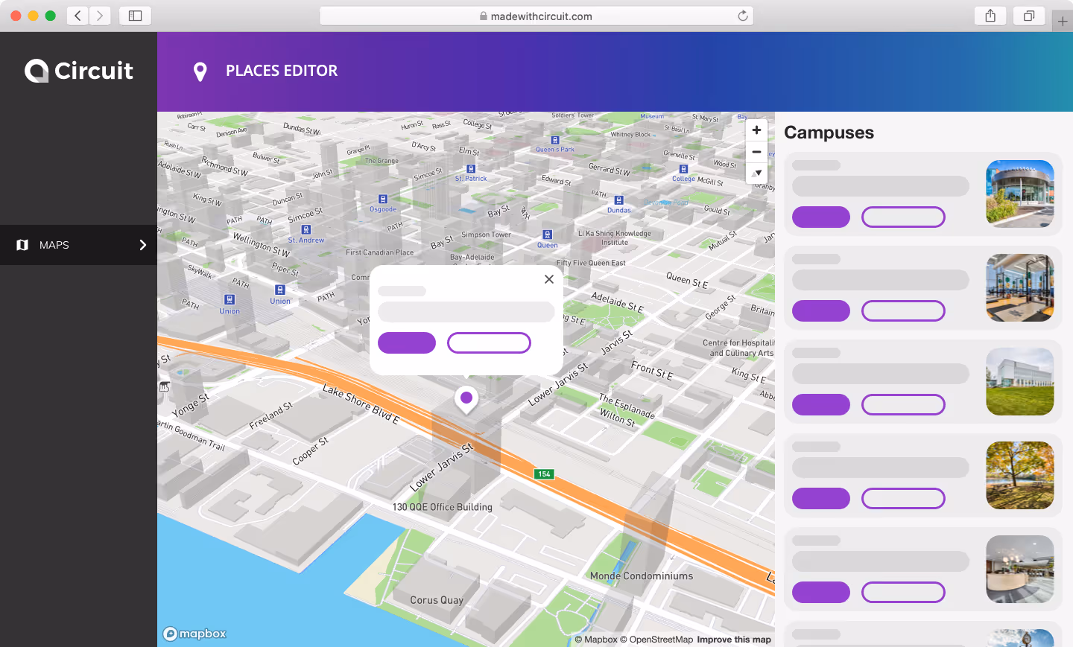This screenshot has height=647, width=1073.
Task: Click the Queen's Park station icon on map
Action: (555, 140)
